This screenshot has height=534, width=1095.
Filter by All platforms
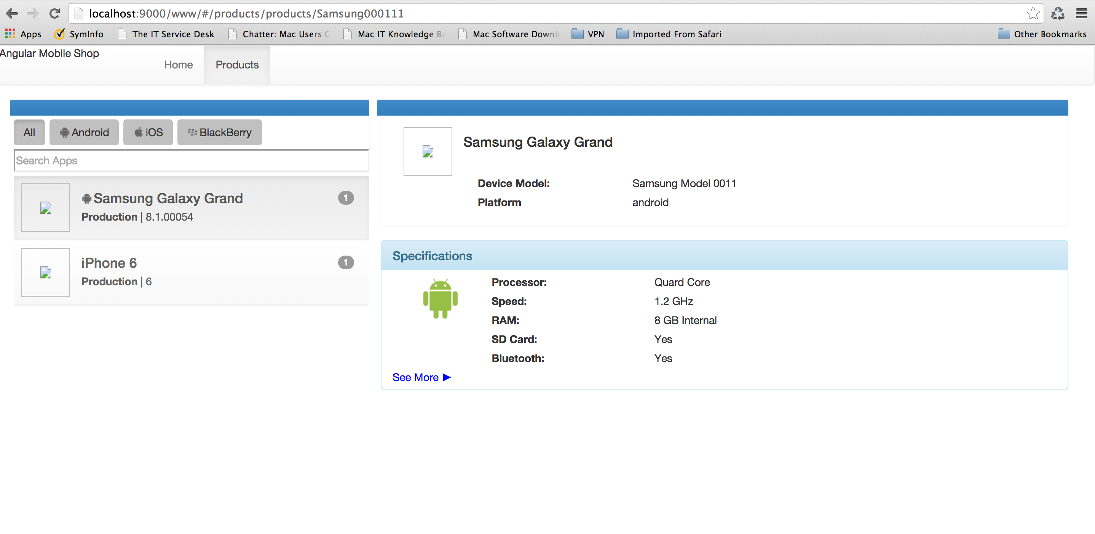coord(29,132)
